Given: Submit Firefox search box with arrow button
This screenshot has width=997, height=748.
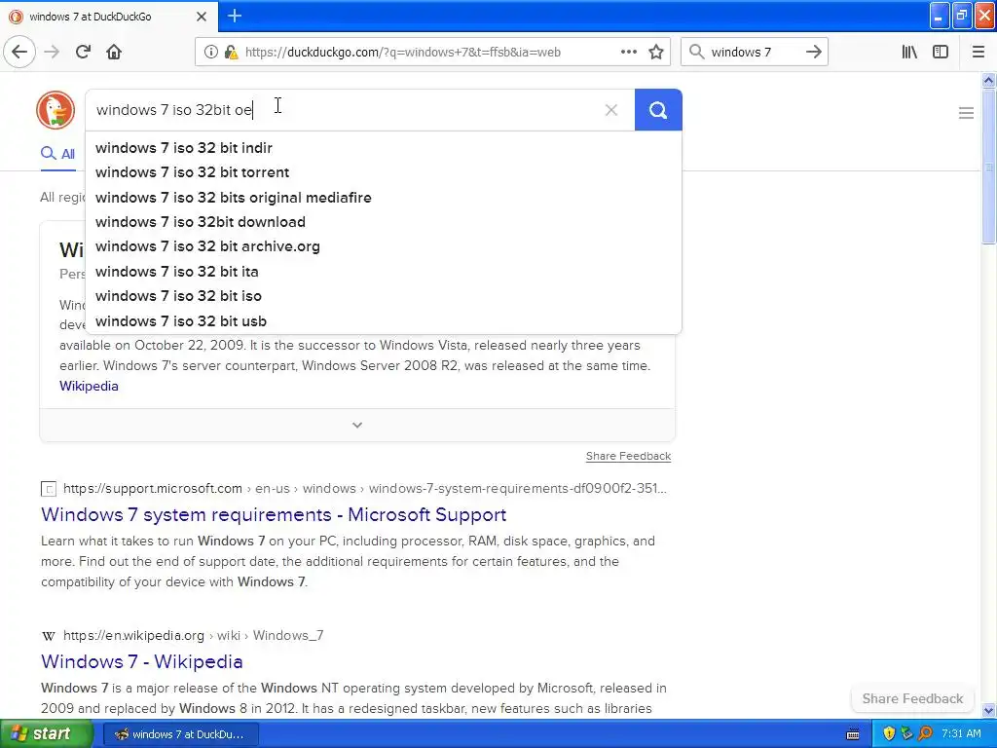Looking at the screenshot, I should (x=814, y=53).
